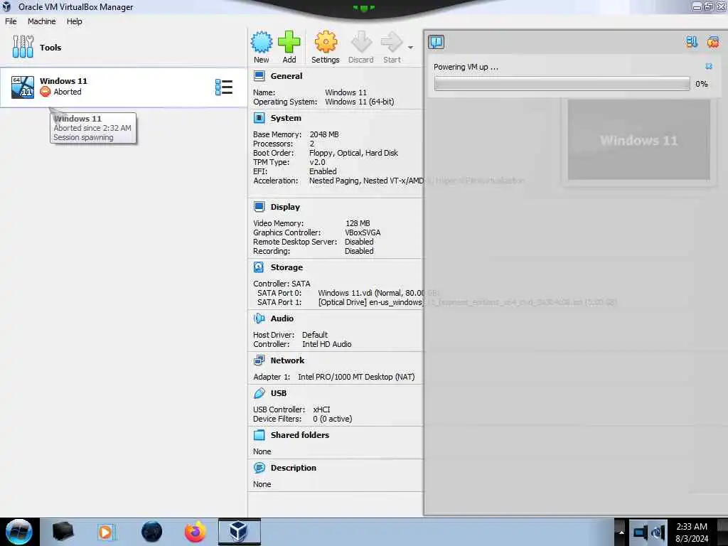Click the USB section icon

point(259,393)
